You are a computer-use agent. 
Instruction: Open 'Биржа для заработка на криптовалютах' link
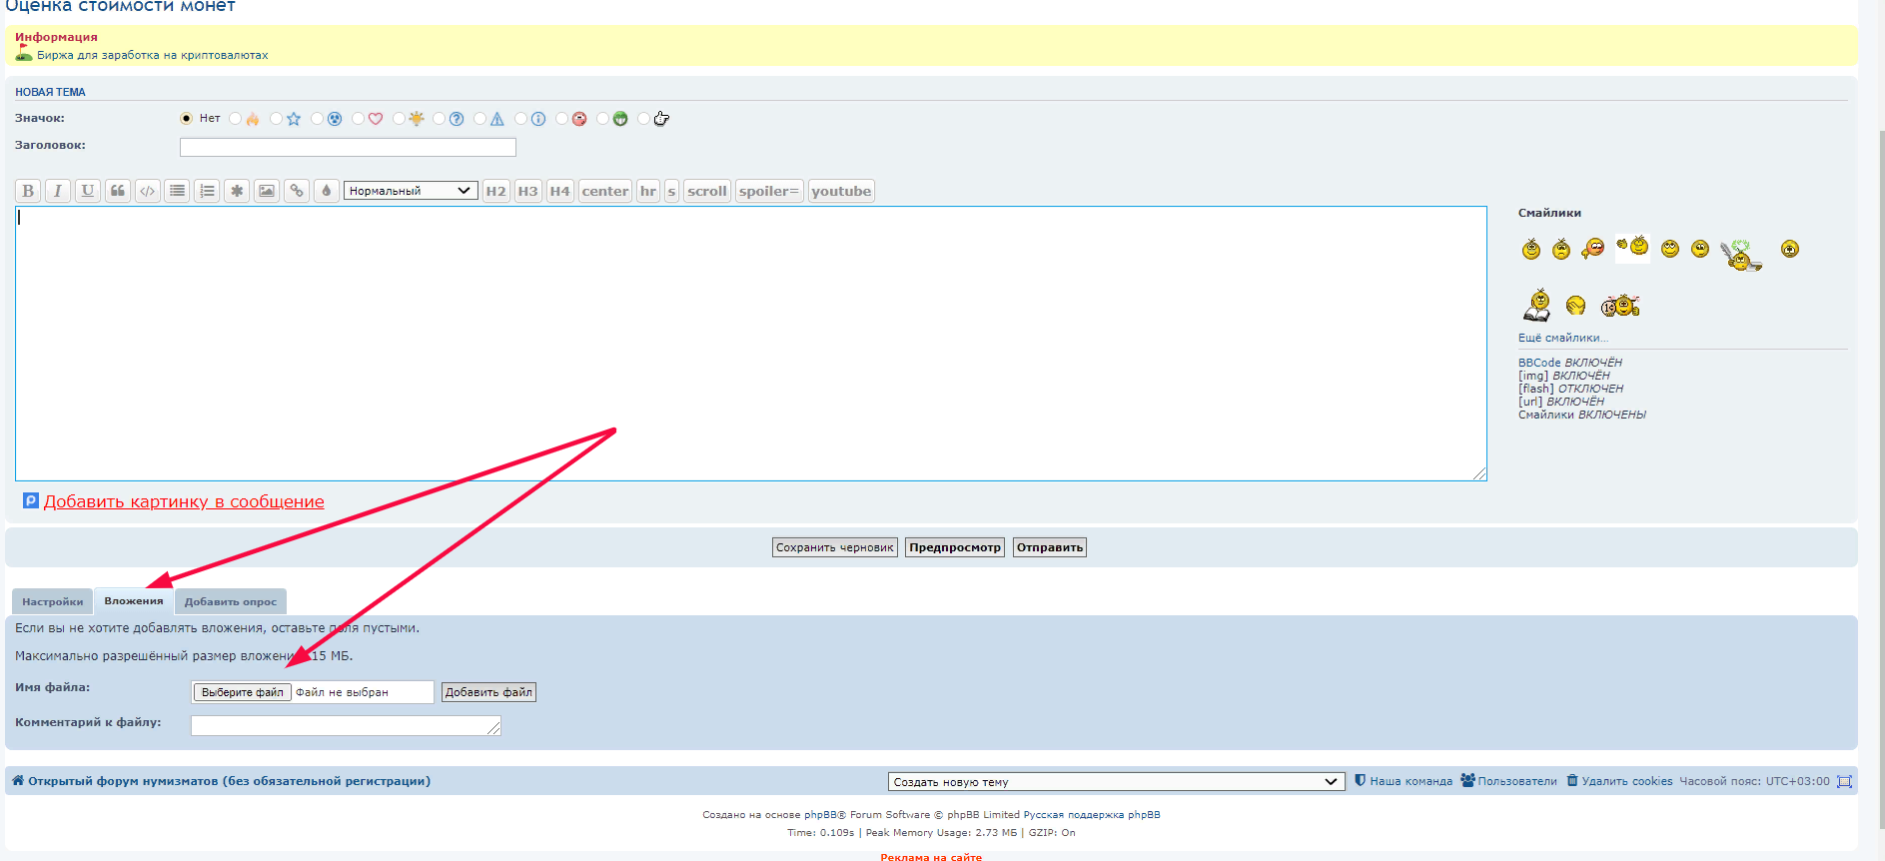[x=153, y=55]
